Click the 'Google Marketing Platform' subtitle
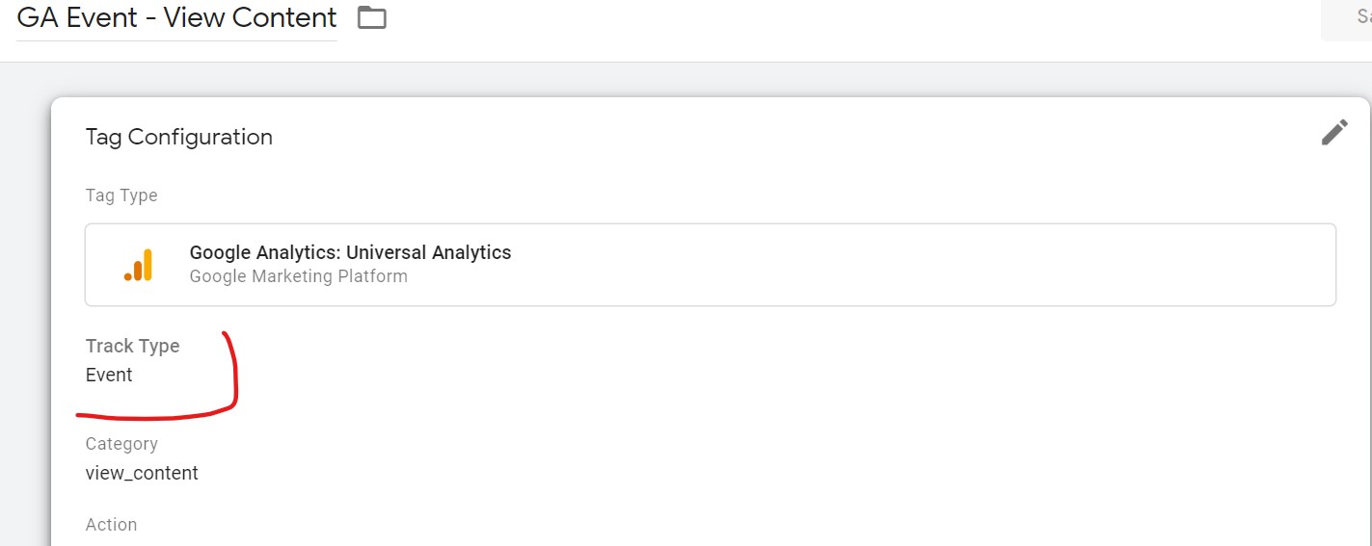The width and height of the screenshot is (1372, 546). [299, 276]
